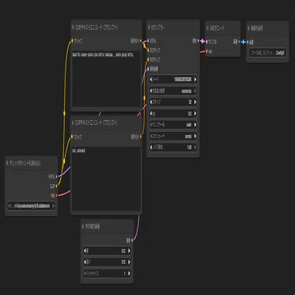Image resolution: width=295 pixels, height=295 pixels.
Task: Click the 条件付け output port on lower CLIP encode node
Action: click(x=140, y=137)
